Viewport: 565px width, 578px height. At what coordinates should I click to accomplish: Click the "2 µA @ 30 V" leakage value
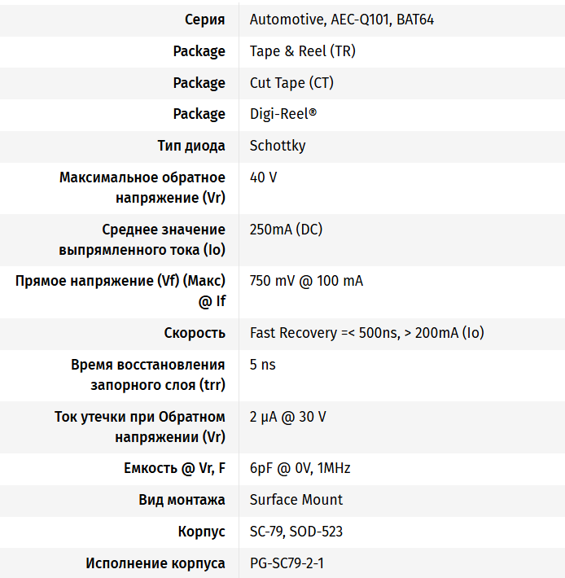click(287, 417)
